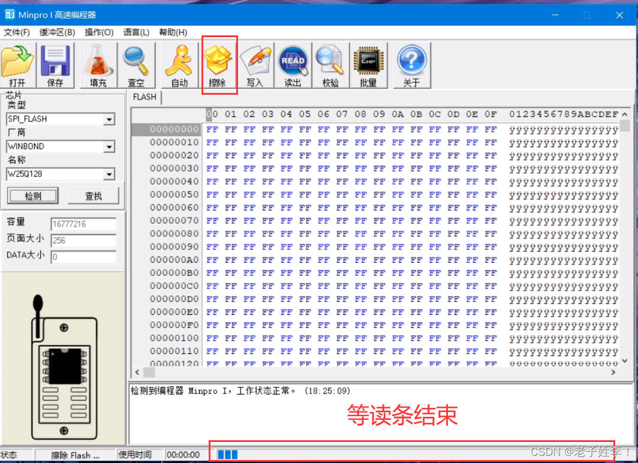638x463 pixels.
Task: Click the 容量 capacity input field
Action: [x=83, y=223]
